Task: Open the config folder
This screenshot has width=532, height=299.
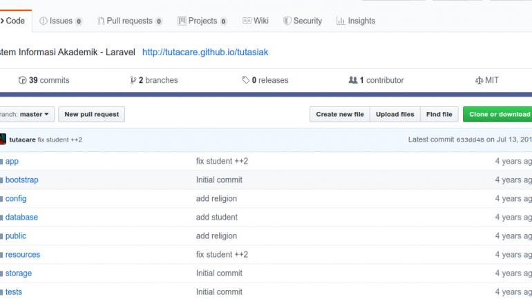Action: tap(16, 199)
